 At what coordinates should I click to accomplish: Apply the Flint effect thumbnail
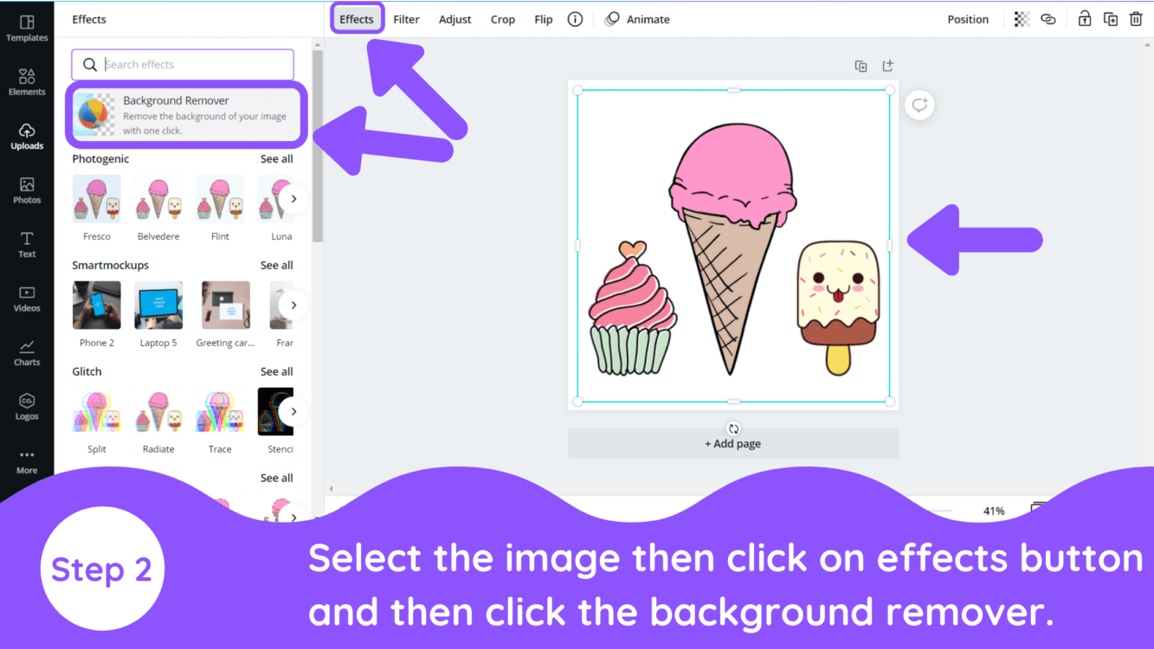tap(220, 199)
